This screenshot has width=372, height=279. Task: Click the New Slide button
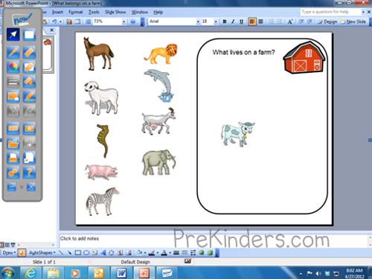353,22
